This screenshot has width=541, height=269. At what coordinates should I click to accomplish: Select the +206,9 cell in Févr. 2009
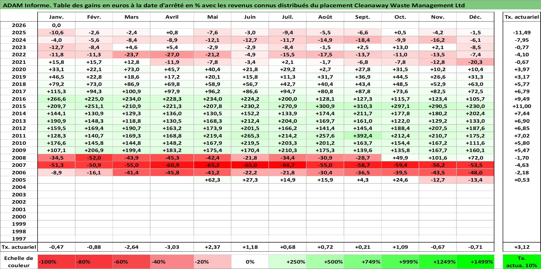(94, 150)
